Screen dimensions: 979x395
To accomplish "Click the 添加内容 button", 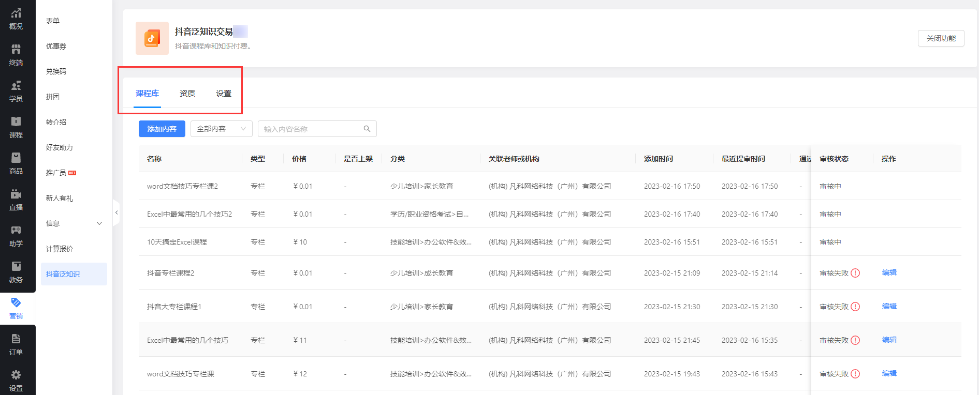I will click(x=162, y=129).
